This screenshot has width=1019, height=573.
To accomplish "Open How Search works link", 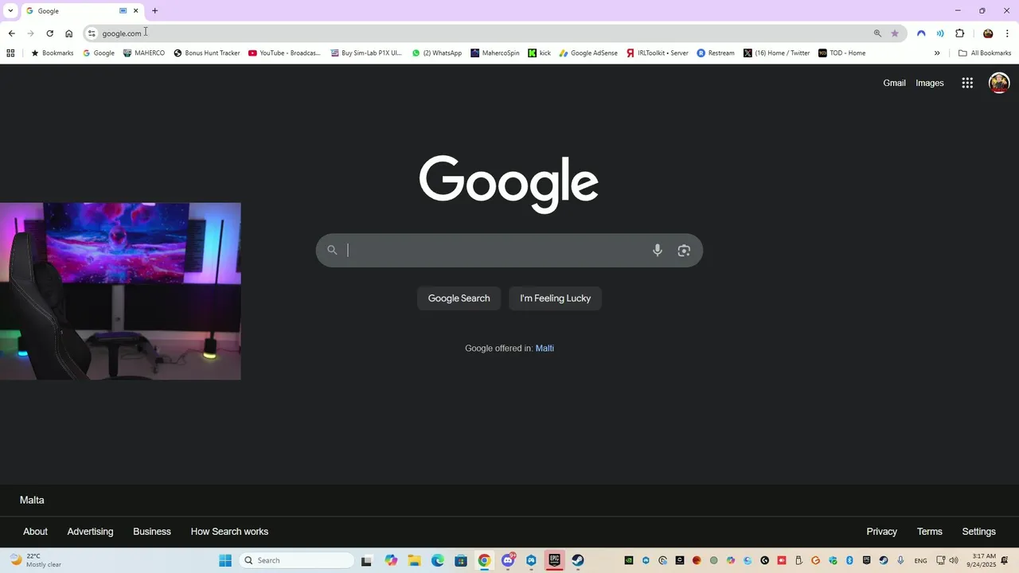I will [x=229, y=532].
